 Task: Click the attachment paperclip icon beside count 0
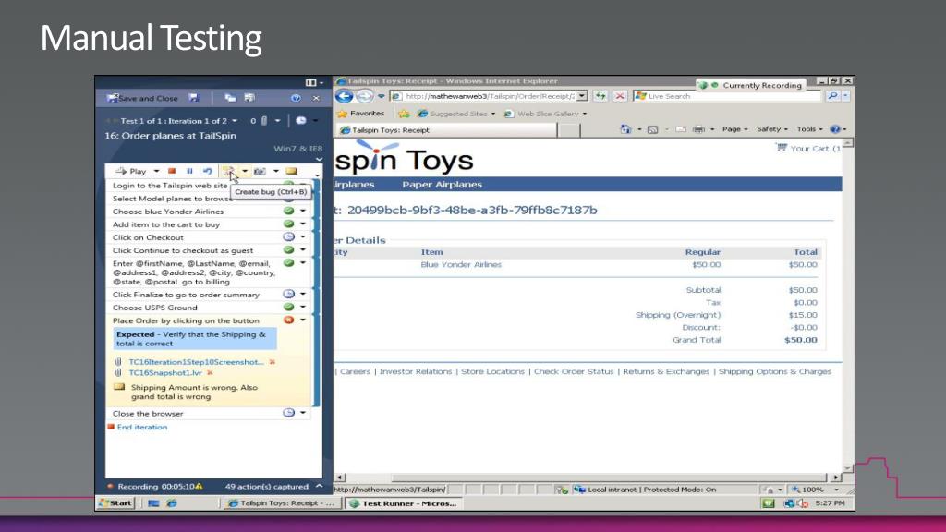click(x=263, y=121)
